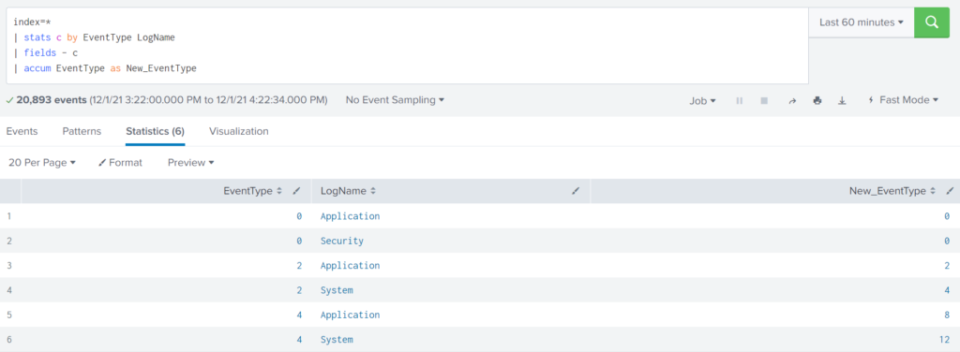960x352 pixels.
Task: Pause the search job
Action: click(739, 101)
